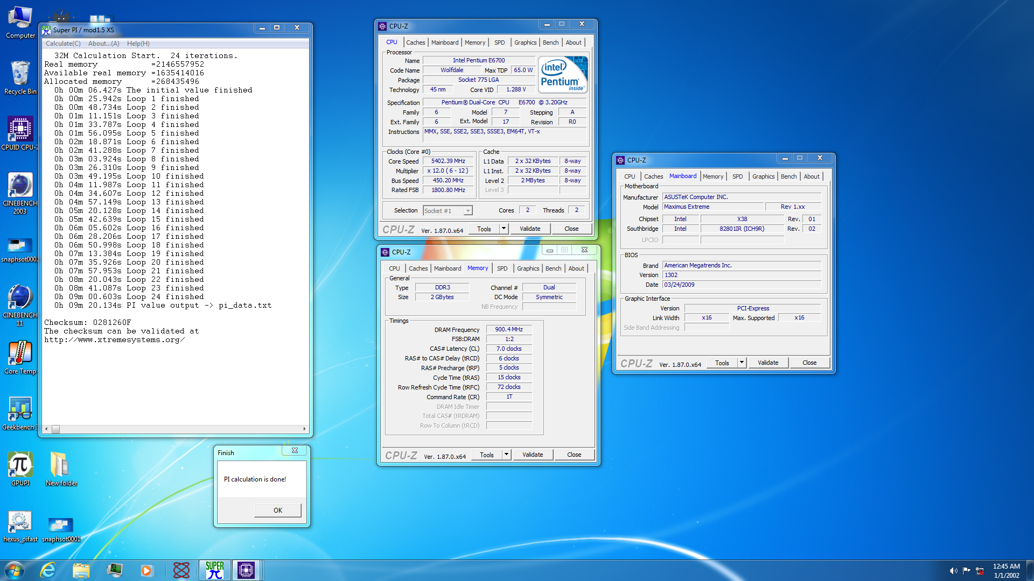The image size is (1034, 581).
Task: Open the Geekbench 3 desktop shortcut
Action: pyautogui.click(x=20, y=413)
